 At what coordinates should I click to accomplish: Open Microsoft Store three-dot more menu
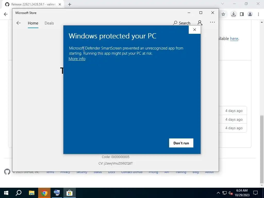click(x=212, y=22)
